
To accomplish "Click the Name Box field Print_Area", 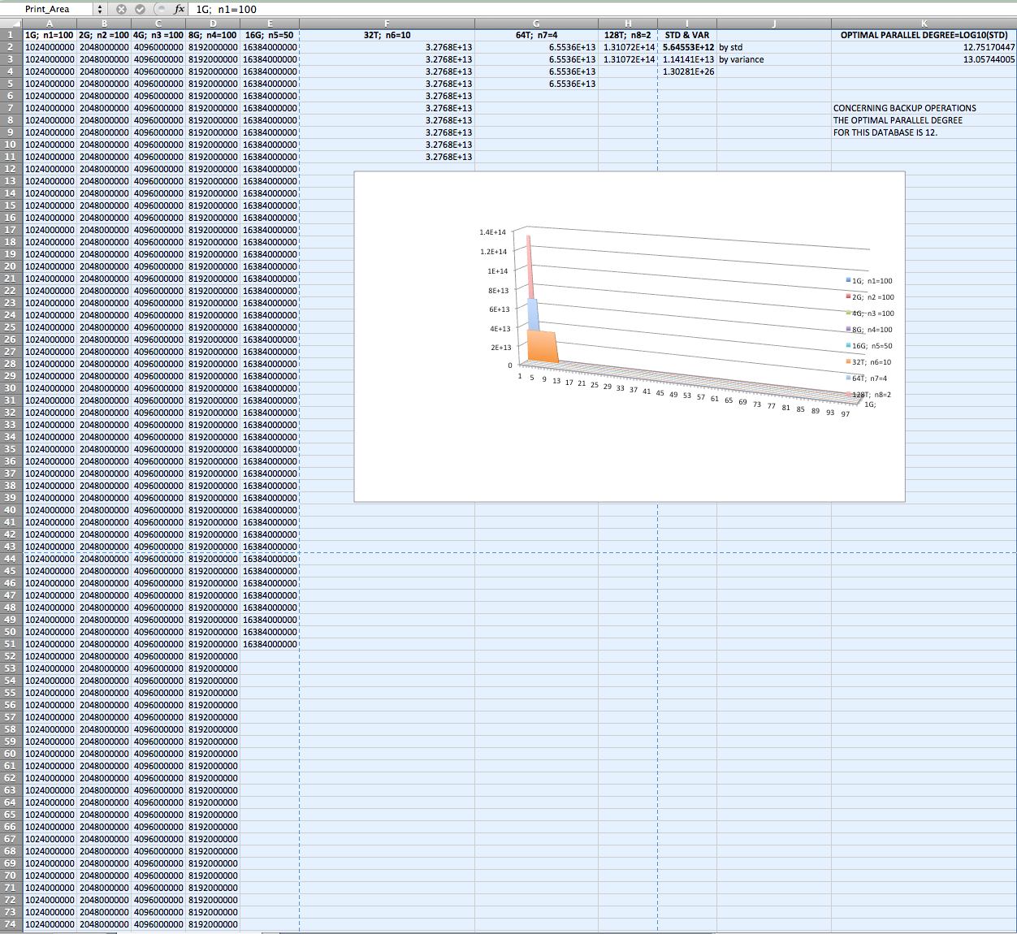I will (48, 9).
